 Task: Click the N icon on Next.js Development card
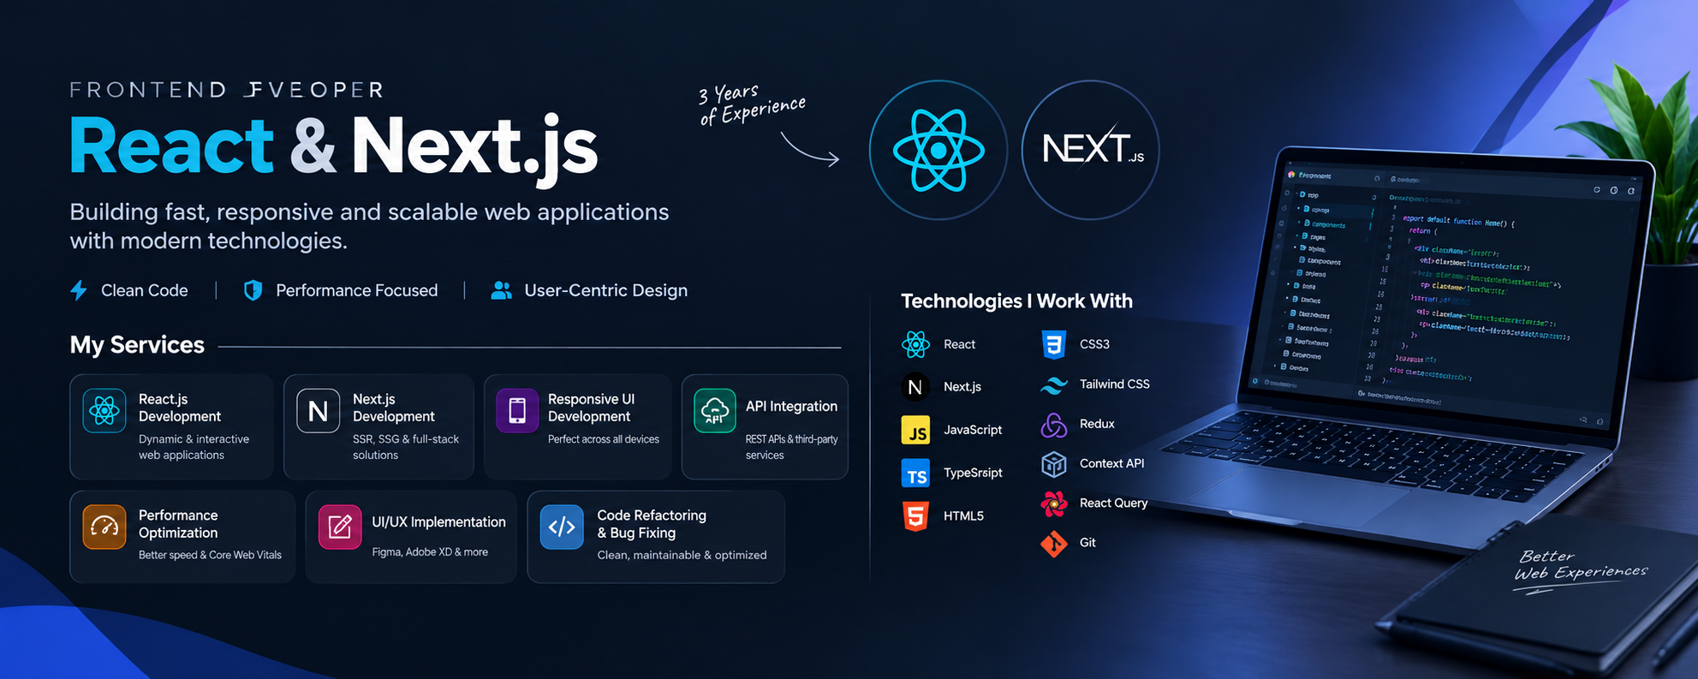pyautogui.click(x=318, y=411)
